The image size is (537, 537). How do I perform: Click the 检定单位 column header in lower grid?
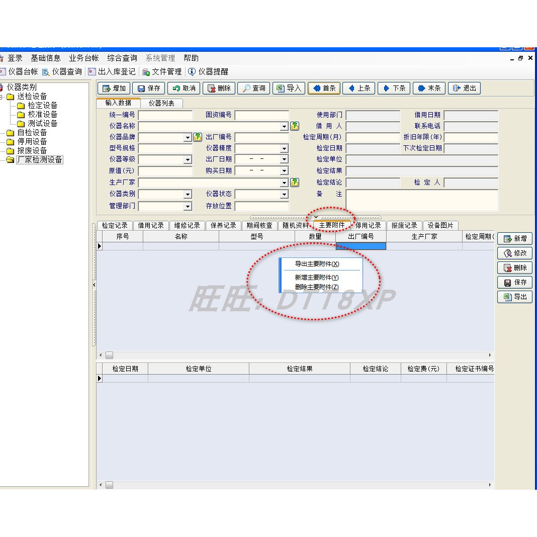click(199, 369)
